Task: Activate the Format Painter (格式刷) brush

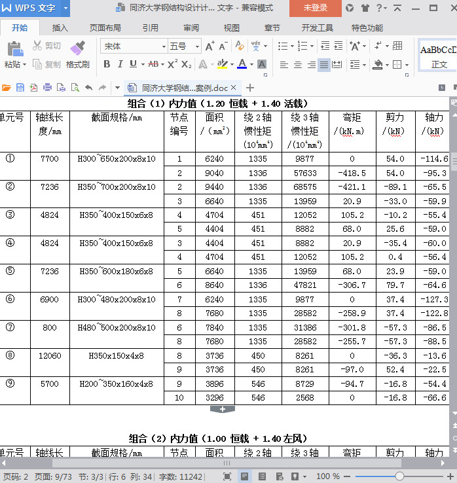Action: pos(77,48)
